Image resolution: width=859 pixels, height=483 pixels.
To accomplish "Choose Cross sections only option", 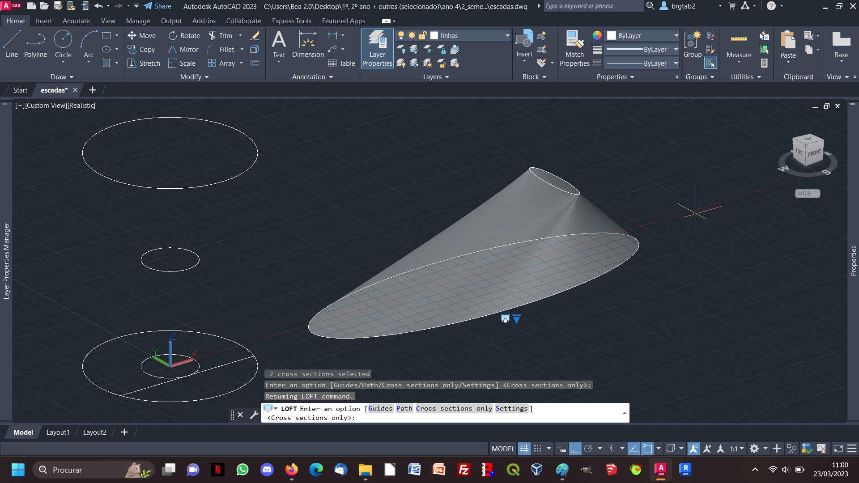I will coord(454,408).
